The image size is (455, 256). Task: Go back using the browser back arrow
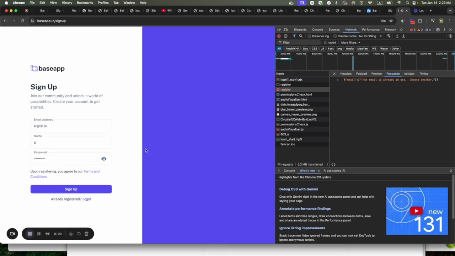(x=5, y=21)
